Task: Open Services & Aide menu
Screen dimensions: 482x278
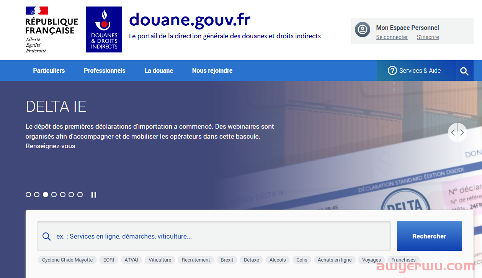Action: [416, 70]
